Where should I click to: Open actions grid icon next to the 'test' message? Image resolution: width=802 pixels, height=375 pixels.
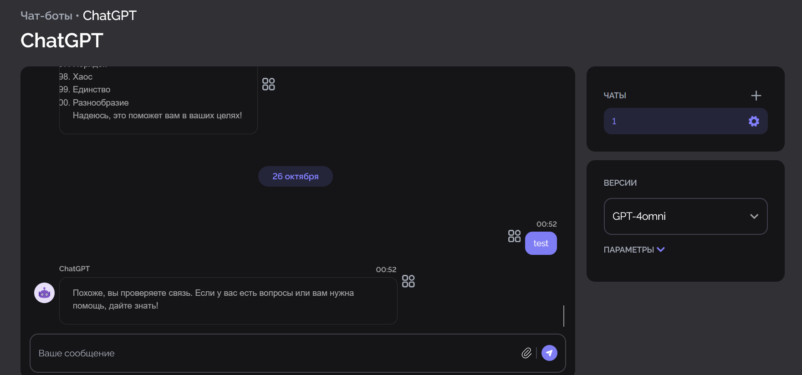tap(514, 236)
